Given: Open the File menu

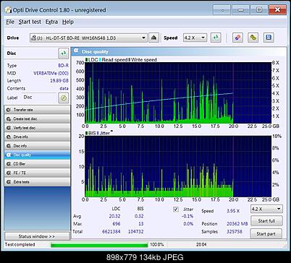Looking at the screenshot, I should tap(10, 22).
